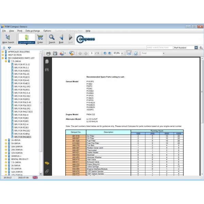Screen dimensions: 204x204
Task: Expand the 26-45KVA tree node
Action: pyautogui.click(x=6, y=140)
